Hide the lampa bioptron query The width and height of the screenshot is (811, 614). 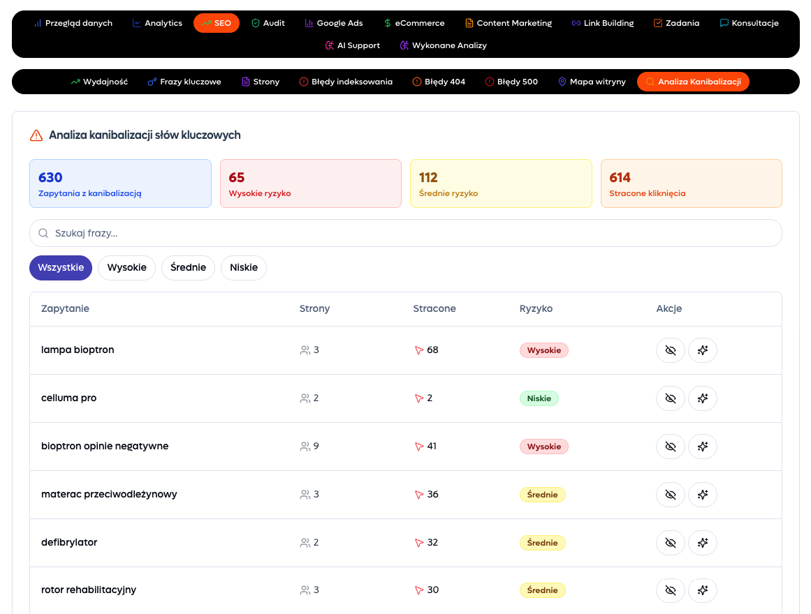(671, 350)
